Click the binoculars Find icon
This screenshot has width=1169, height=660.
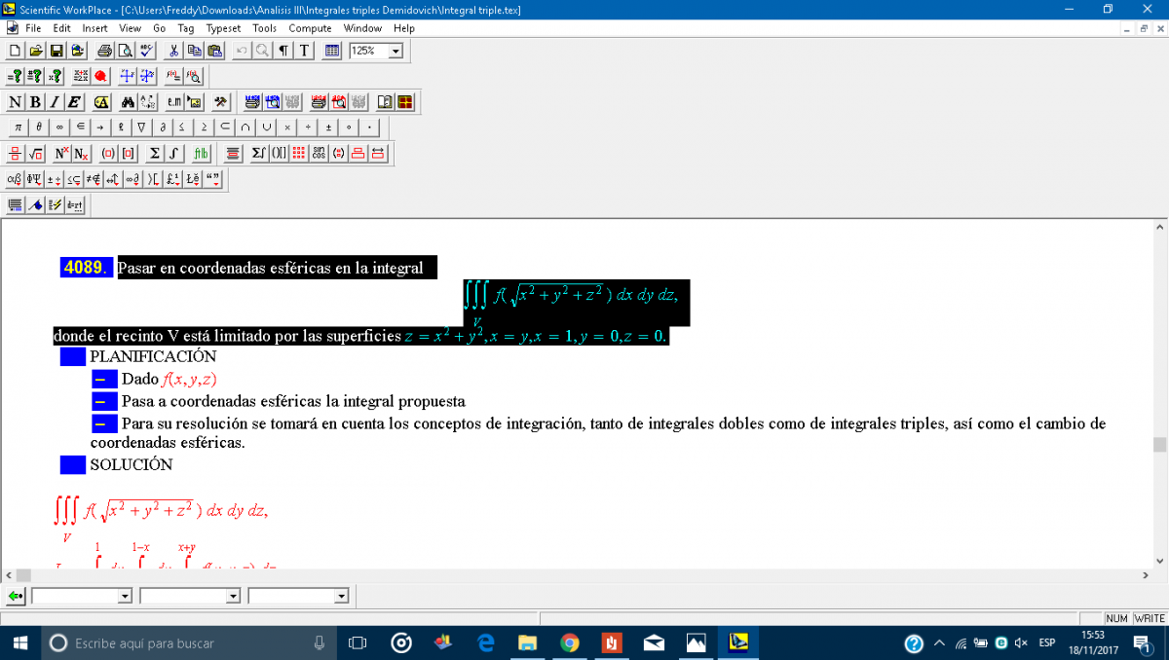[128, 102]
